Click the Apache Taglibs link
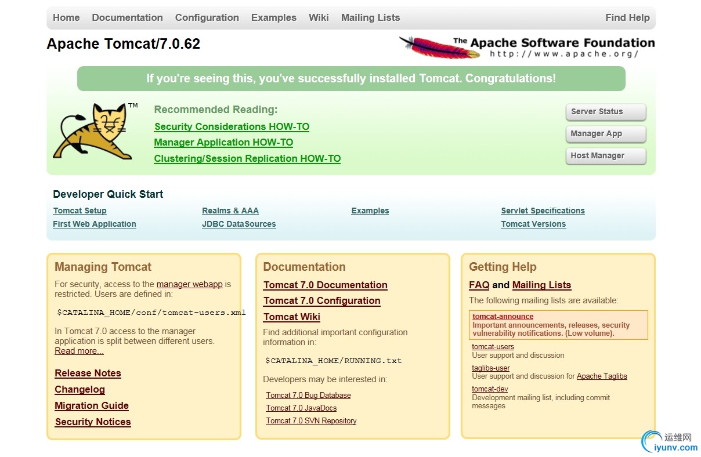Screen dimensions: 701x457 click(x=602, y=376)
